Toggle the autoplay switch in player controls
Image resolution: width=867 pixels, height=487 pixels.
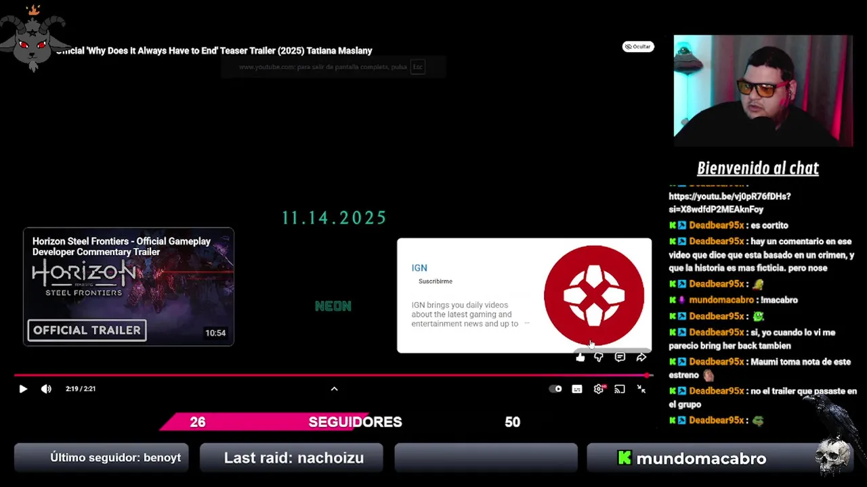[x=555, y=389]
